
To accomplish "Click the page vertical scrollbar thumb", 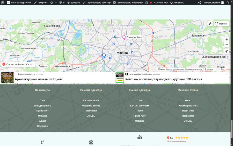I will click(232, 129).
